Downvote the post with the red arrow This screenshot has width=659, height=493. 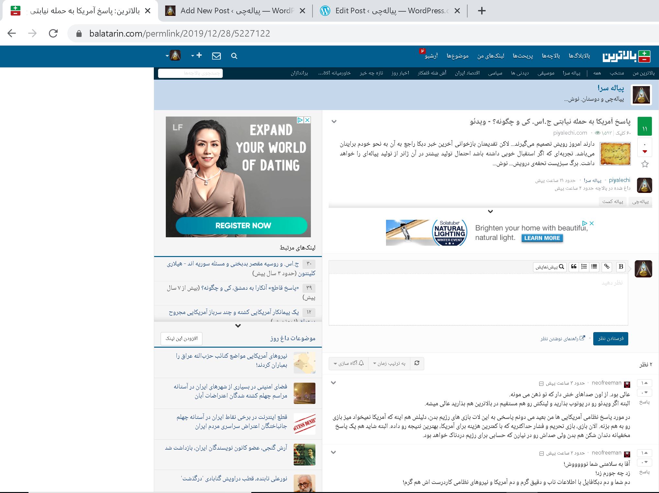644,151
